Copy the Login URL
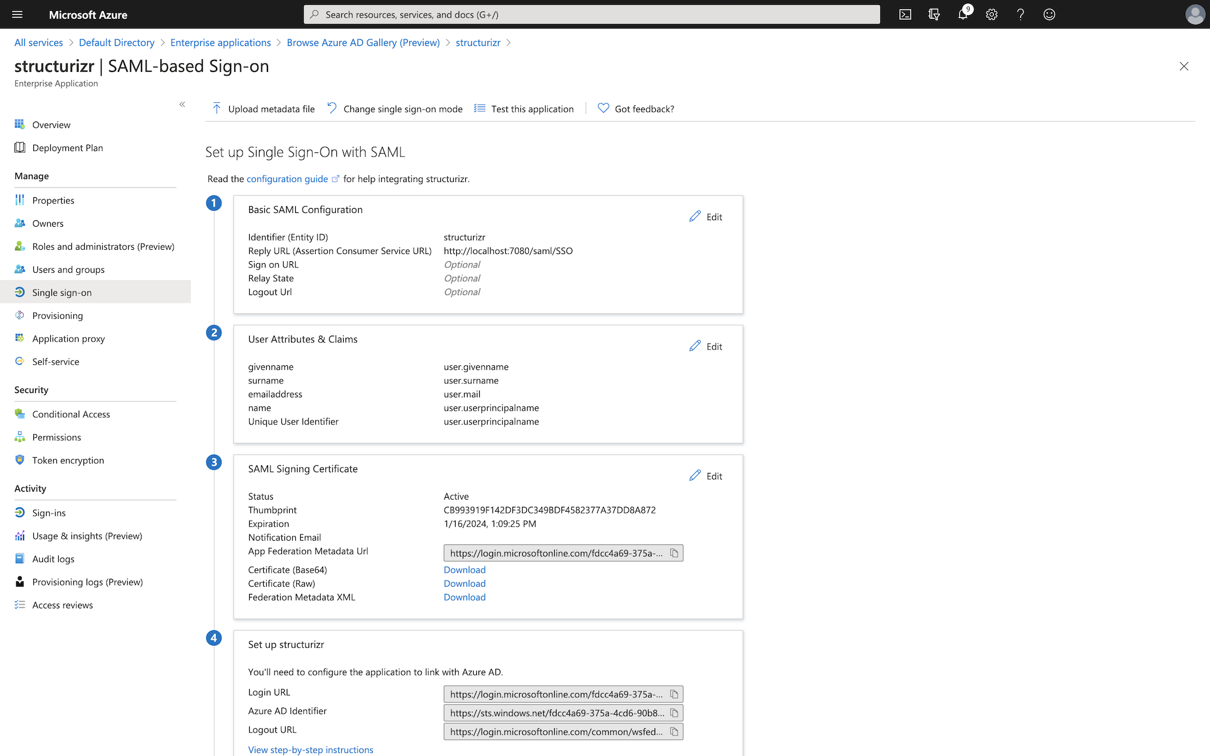1210x756 pixels. (674, 694)
